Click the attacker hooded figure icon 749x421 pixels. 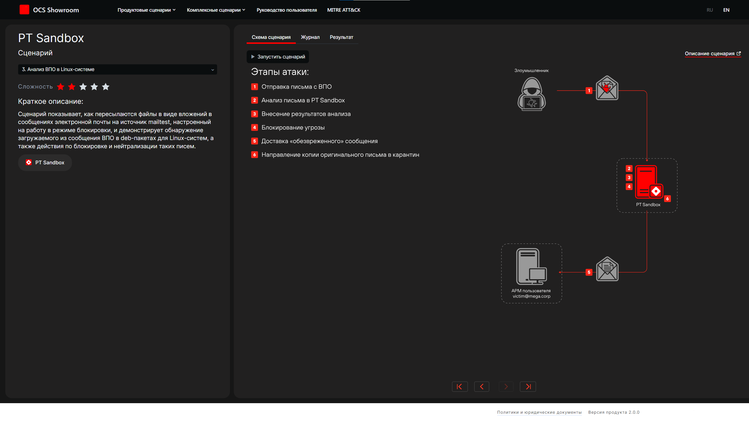532,94
